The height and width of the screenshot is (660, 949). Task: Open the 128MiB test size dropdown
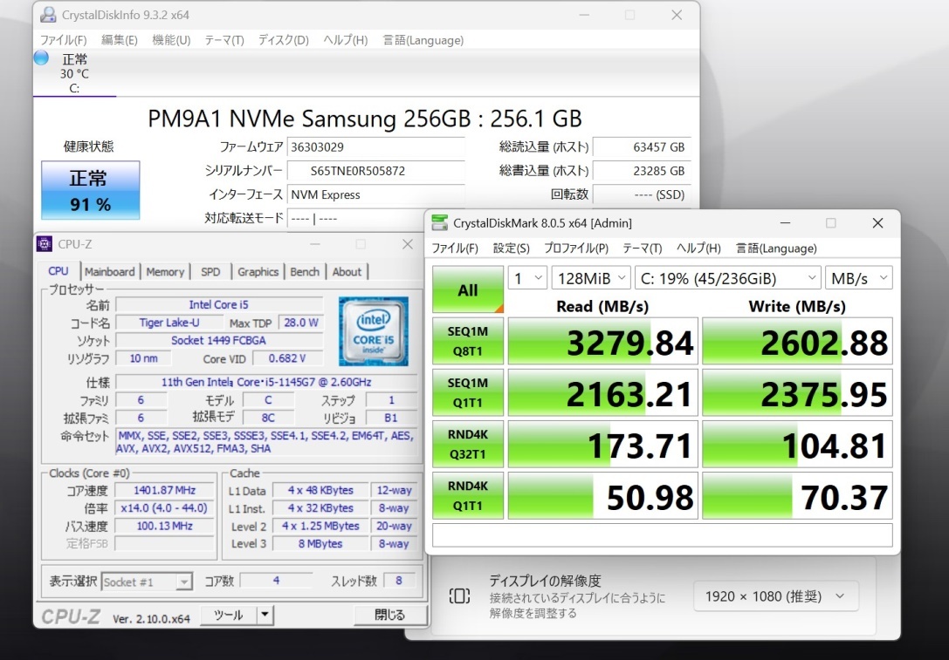pos(591,279)
